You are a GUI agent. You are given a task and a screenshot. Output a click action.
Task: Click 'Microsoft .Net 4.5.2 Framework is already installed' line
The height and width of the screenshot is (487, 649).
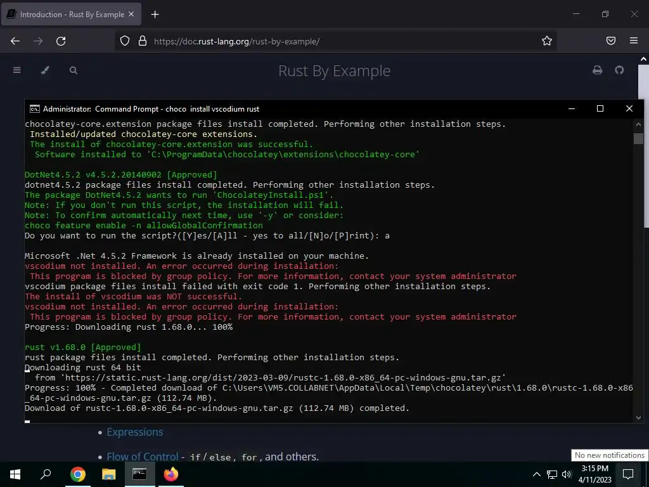coord(196,256)
